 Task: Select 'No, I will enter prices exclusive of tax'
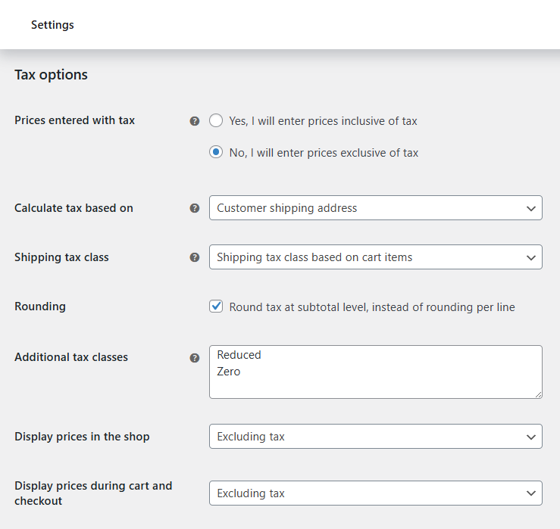[216, 152]
